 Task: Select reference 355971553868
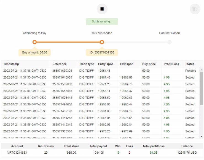tap(62, 91)
